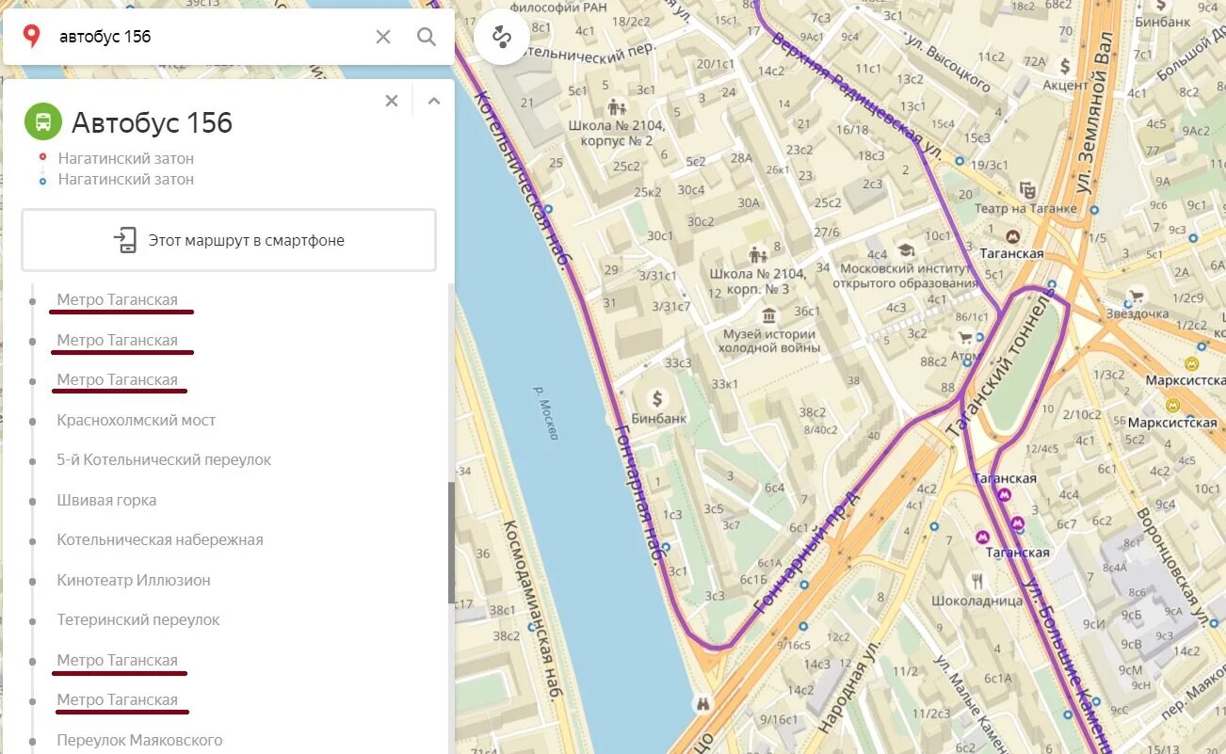Clear the search text with the X
This screenshot has width=1226, height=754.
pos(383,37)
